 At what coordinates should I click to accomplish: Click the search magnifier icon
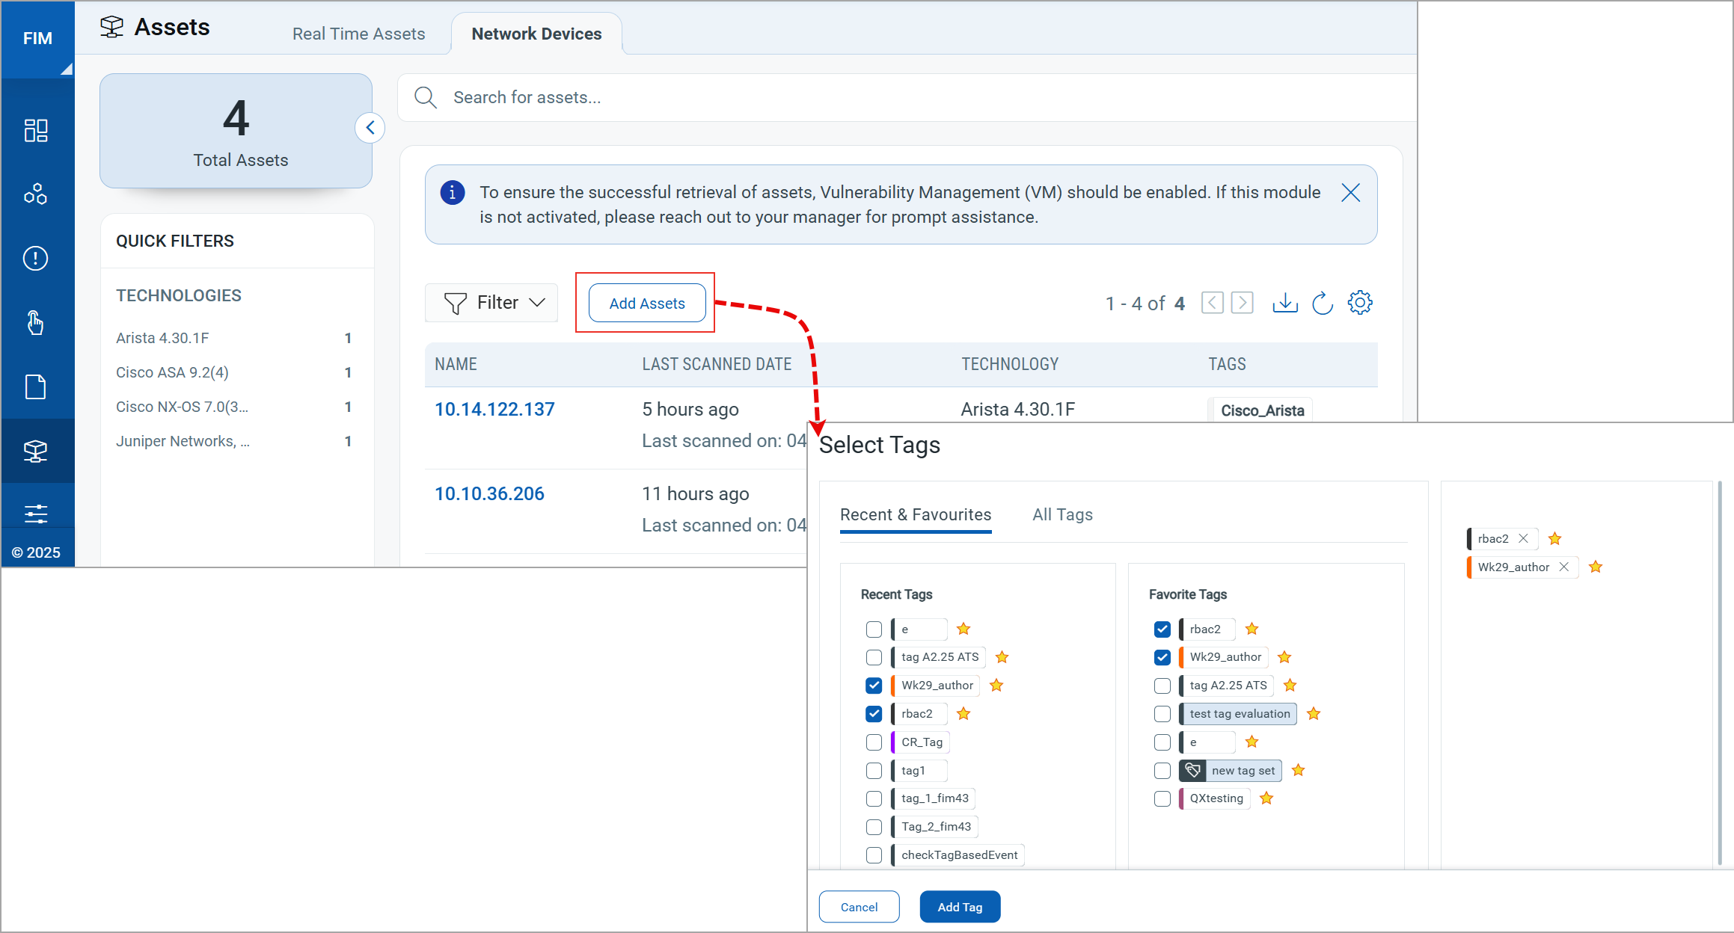pyautogui.click(x=426, y=98)
